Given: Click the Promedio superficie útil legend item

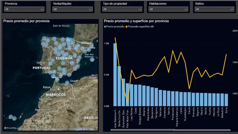Looking at the screenshot, I should (139, 26).
